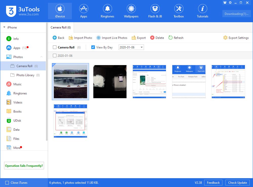
Task: Click the Feedback button
Action: (213, 183)
